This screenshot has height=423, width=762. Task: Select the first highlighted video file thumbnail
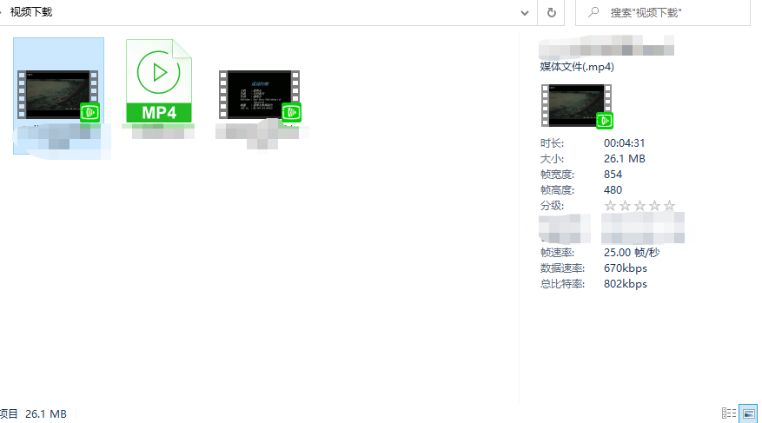click(x=58, y=95)
